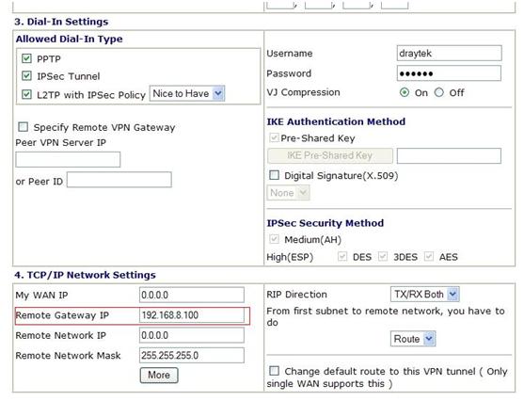The height and width of the screenshot is (401, 524).
Task: Click the My WAN IP input field
Action: (x=192, y=295)
